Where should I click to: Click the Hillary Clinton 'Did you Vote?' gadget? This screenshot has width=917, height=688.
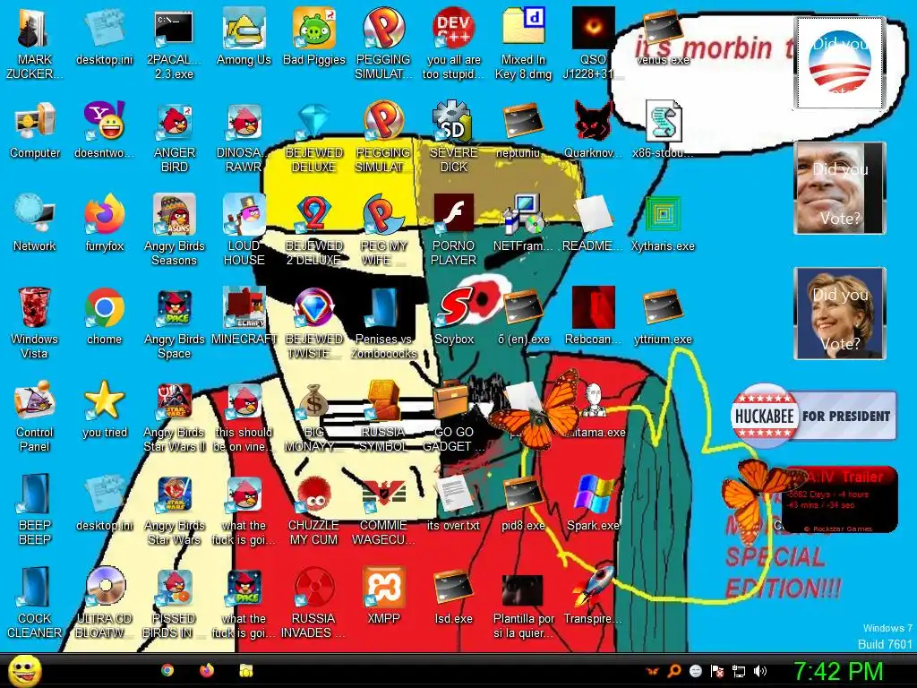pyautogui.click(x=840, y=314)
